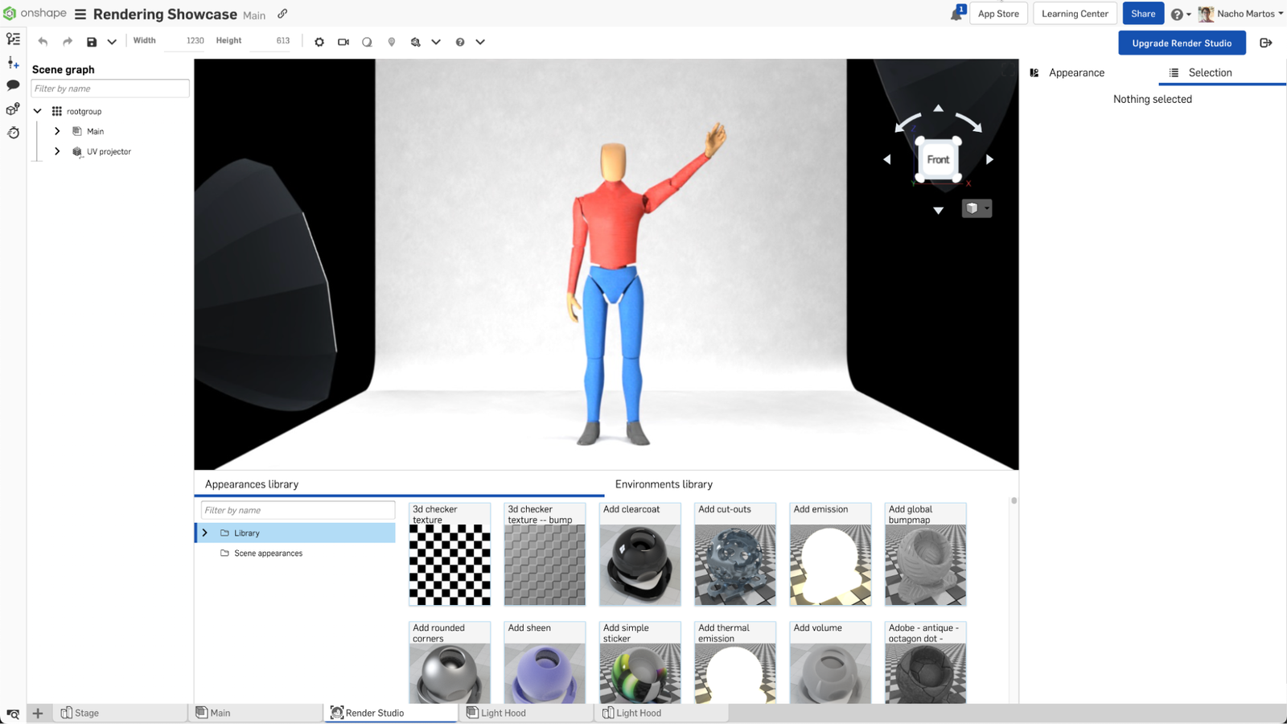Click the Width input field

point(191,40)
